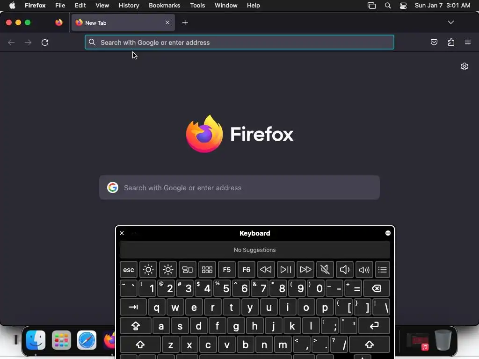
Task: Tap the Mission Control key
Action: point(187,270)
